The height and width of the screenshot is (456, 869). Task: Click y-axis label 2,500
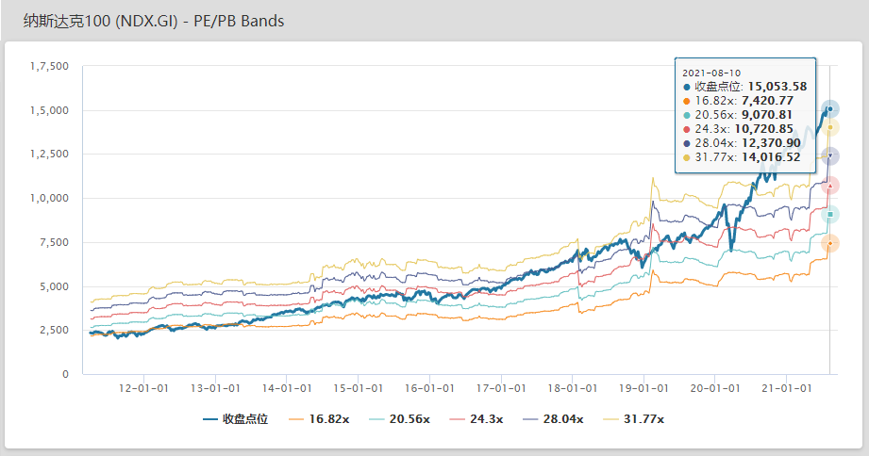(x=56, y=330)
